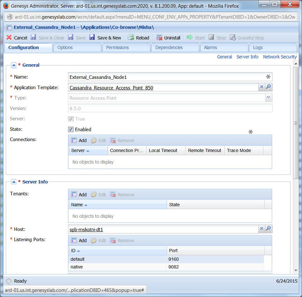302x297 pixels.
Task: Click Listening Ports Port column header
Action: [216, 250]
